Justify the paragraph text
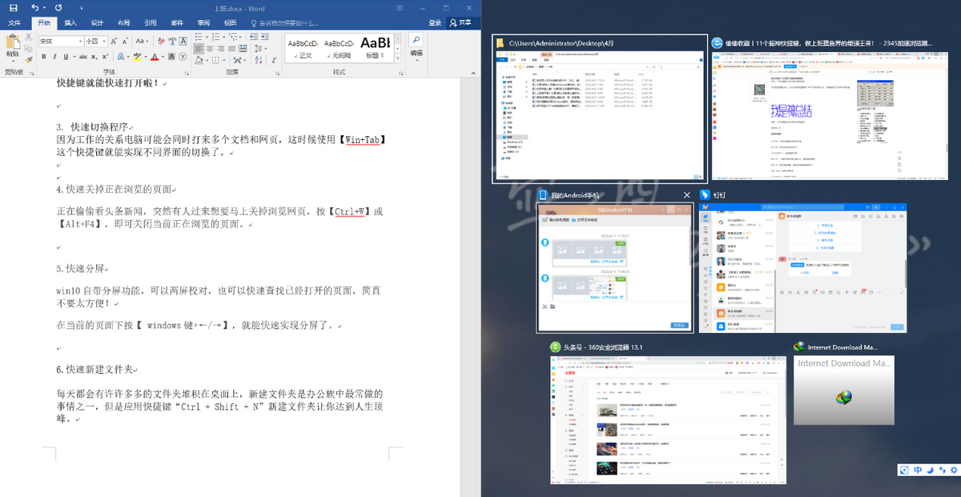This screenshot has width=961, height=497. pos(231,49)
